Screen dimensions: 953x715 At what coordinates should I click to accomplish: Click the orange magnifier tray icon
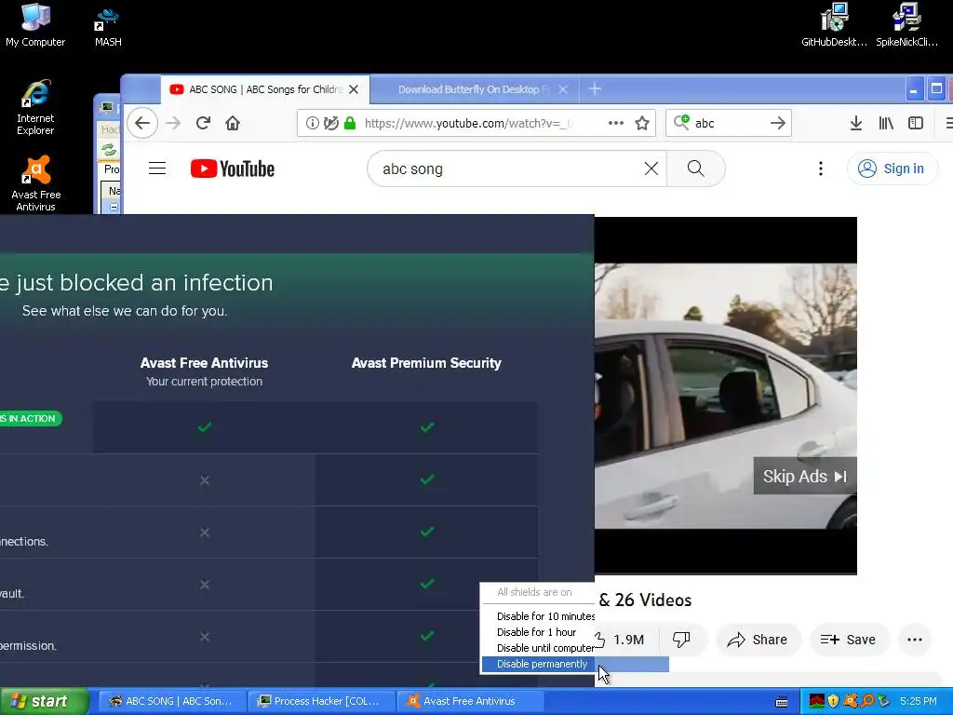[x=867, y=701]
